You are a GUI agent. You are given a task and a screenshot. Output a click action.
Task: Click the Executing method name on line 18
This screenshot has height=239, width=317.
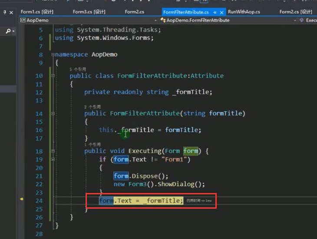[145, 151]
